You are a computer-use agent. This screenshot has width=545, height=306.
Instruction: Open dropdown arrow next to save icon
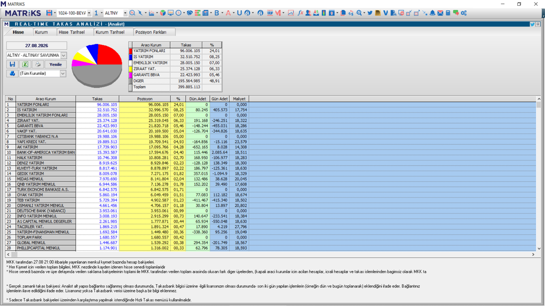[55, 13]
